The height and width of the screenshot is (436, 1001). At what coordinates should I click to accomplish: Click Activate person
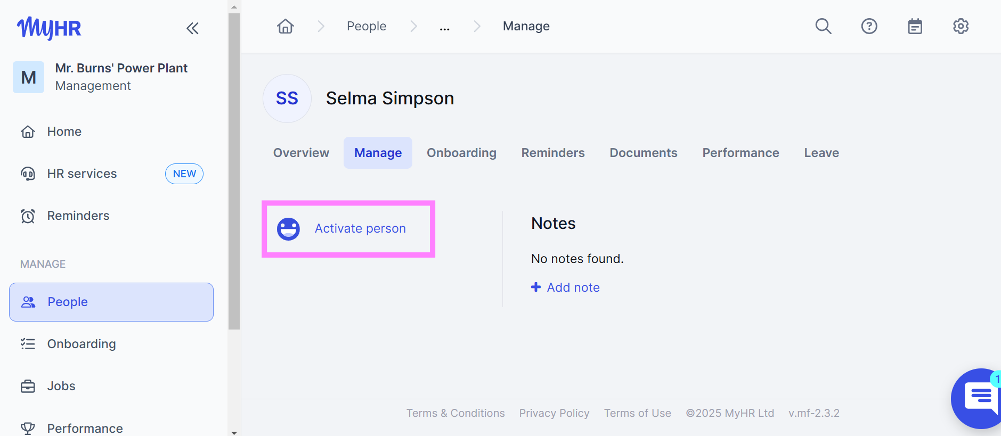(360, 228)
